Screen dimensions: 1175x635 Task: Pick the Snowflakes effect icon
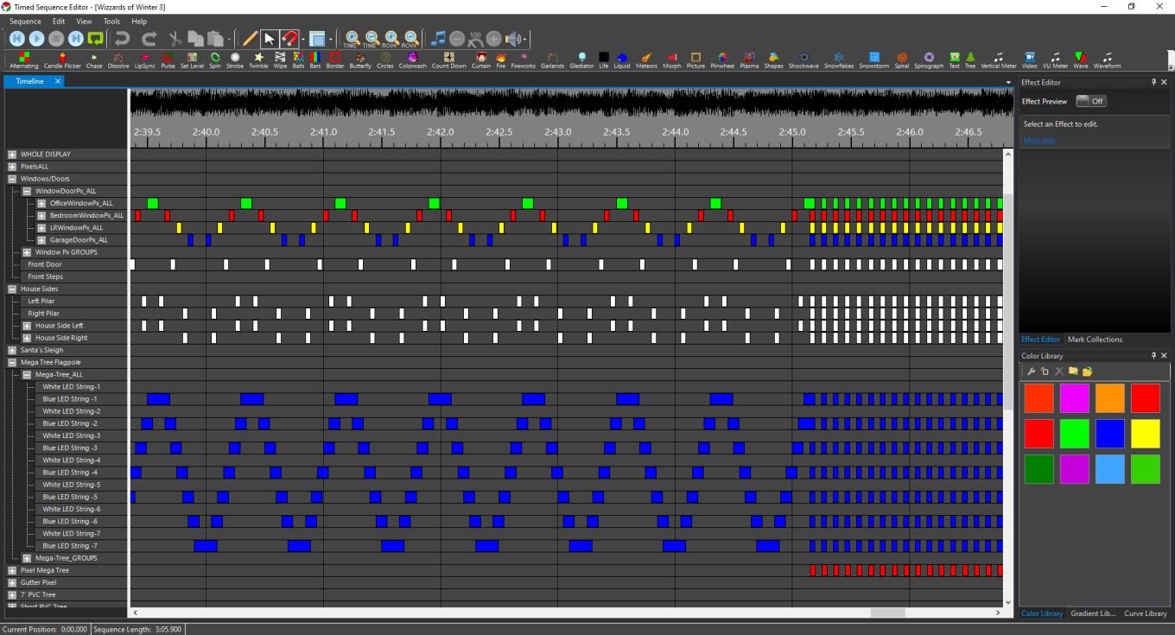pyautogui.click(x=838, y=60)
